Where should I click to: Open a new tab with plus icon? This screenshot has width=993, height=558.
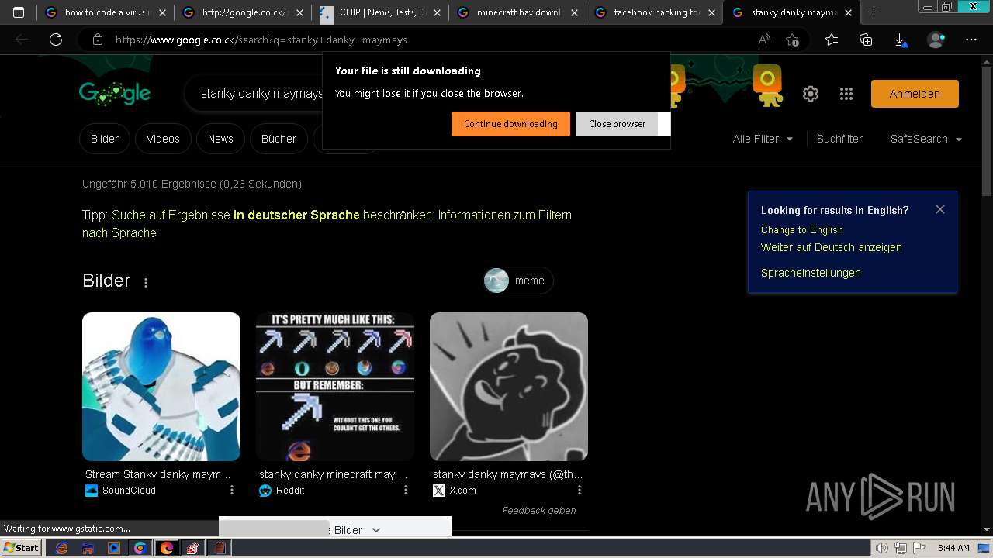click(874, 12)
